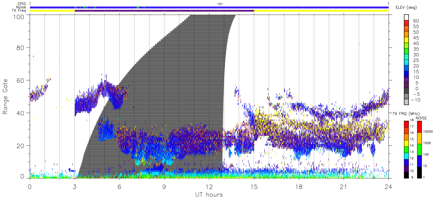Screen dimensions: 437x202
Task: Click the blue 10–100 segment of NOISE bar
Action: [419, 161]
